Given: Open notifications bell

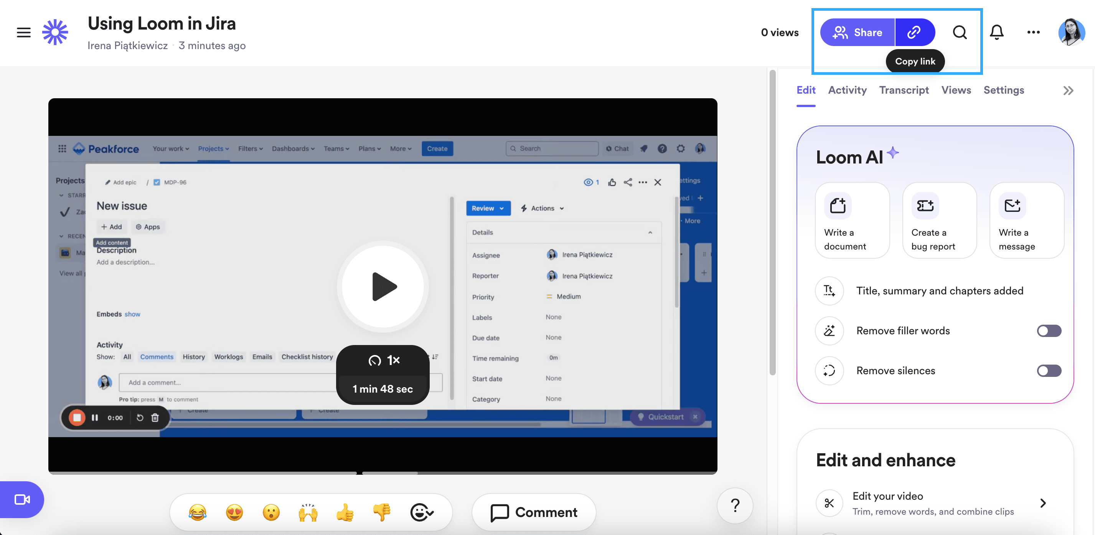Looking at the screenshot, I should pyautogui.click(x=997, y=32).
